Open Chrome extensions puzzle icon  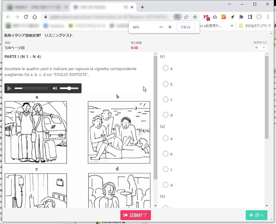(241, 17)
